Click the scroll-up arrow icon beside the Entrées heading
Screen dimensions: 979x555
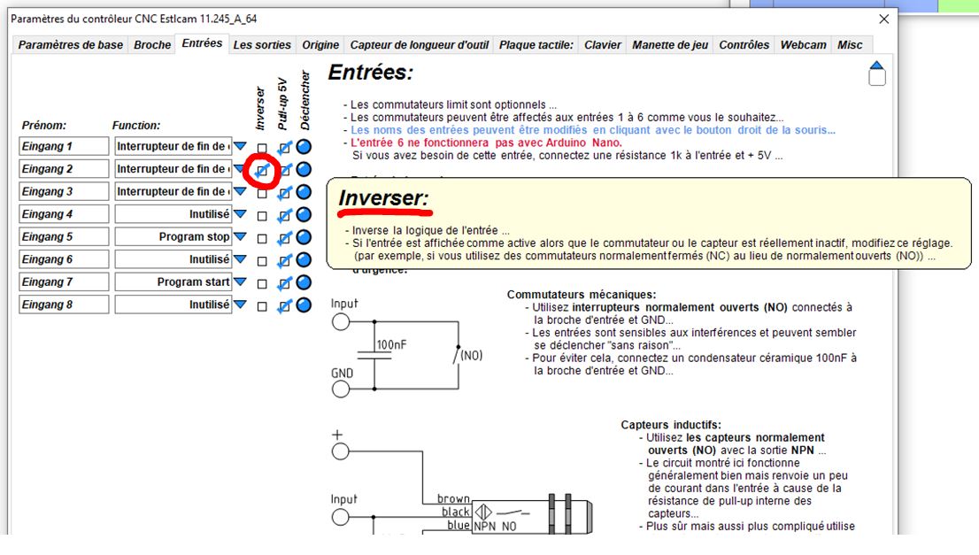(876, 73)
